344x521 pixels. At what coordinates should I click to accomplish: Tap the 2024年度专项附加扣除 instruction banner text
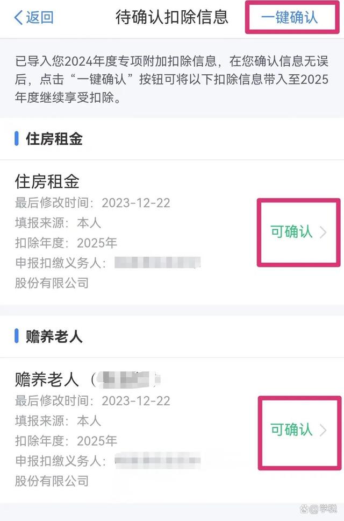tap(172, 79)
